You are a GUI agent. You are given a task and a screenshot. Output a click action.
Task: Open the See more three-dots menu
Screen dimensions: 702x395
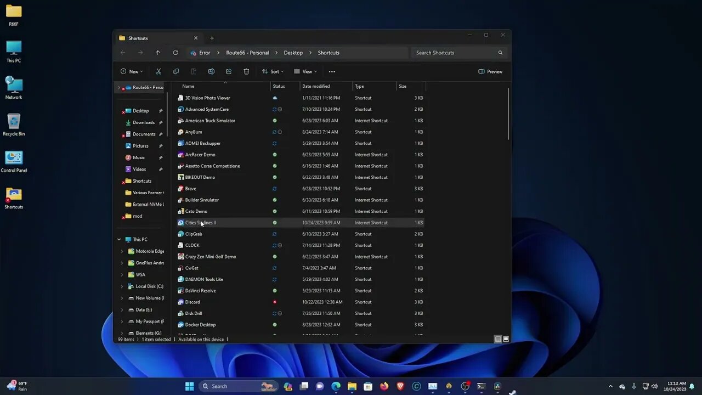tap(332, 71)
